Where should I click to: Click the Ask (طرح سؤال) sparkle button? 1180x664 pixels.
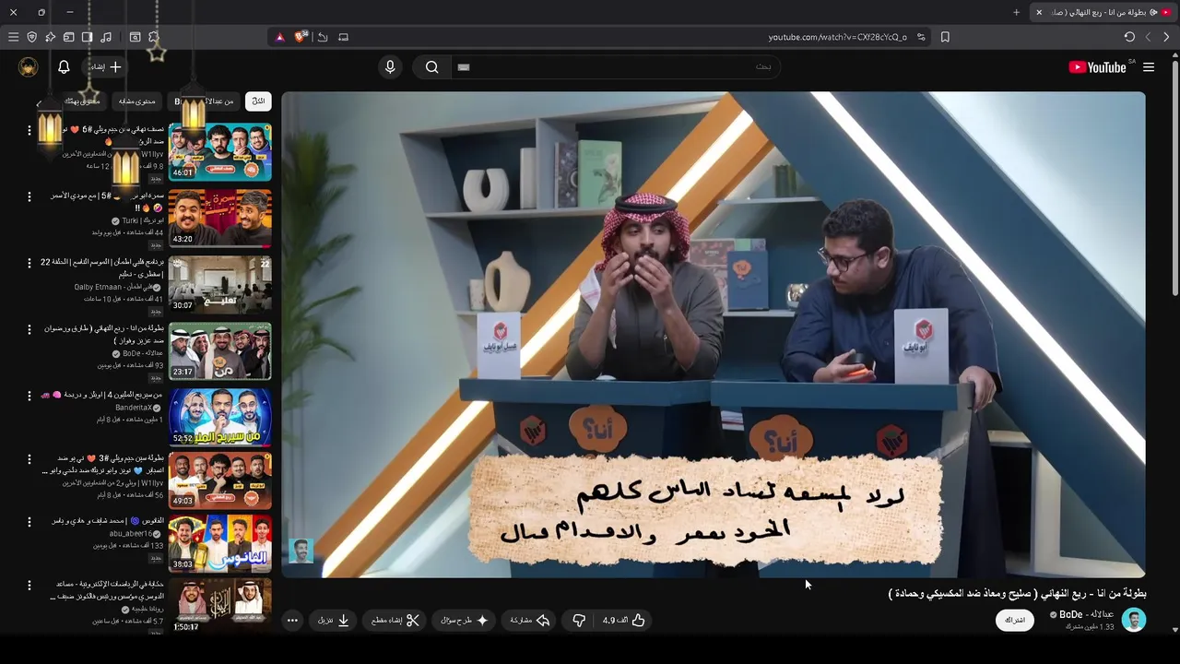(464, 621)
